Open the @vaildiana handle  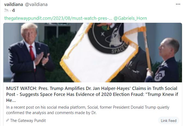pyautogui.click(x=36, y=4)
